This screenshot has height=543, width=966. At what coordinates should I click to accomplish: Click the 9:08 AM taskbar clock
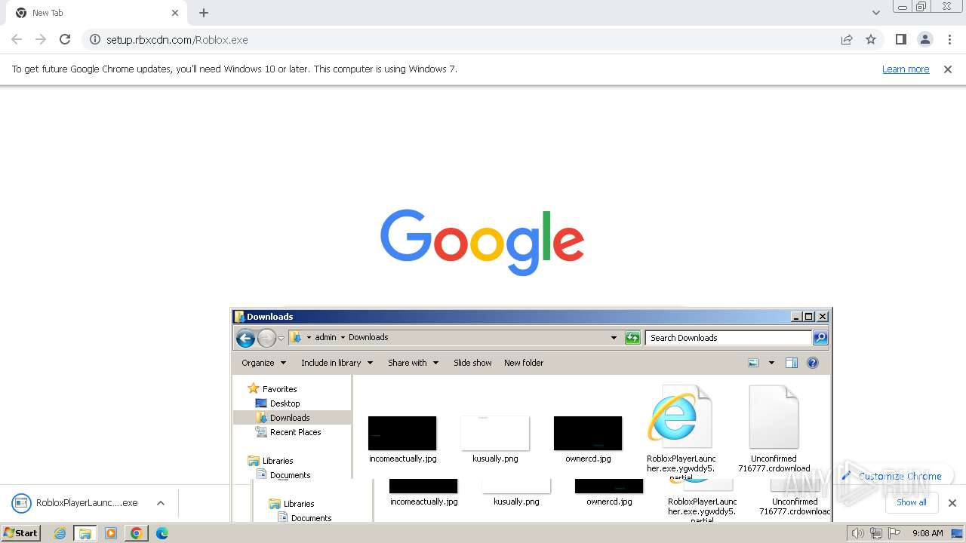click(x=928, y=533)
